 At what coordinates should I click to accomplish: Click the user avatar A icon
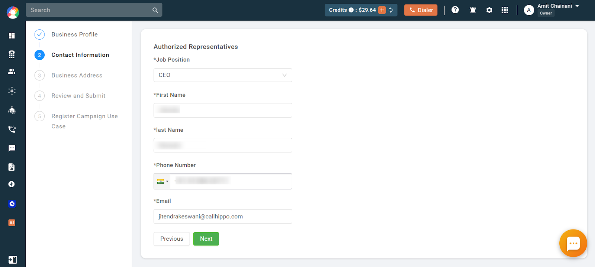click(529, 10)
